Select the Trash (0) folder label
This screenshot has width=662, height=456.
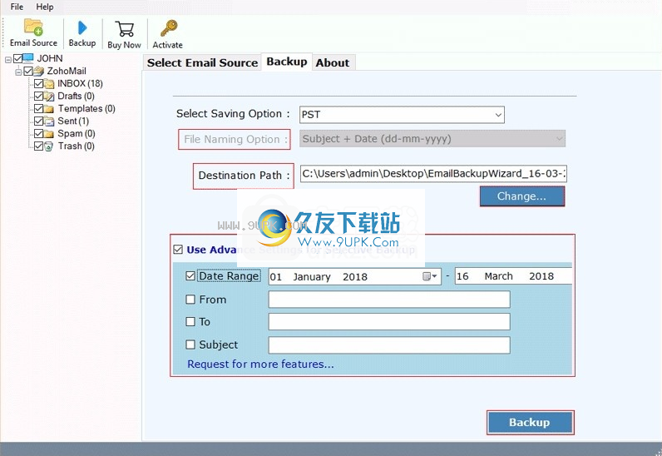(76, 146)
